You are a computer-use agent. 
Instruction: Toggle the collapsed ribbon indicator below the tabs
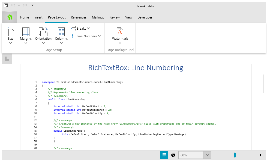point(7,58)
